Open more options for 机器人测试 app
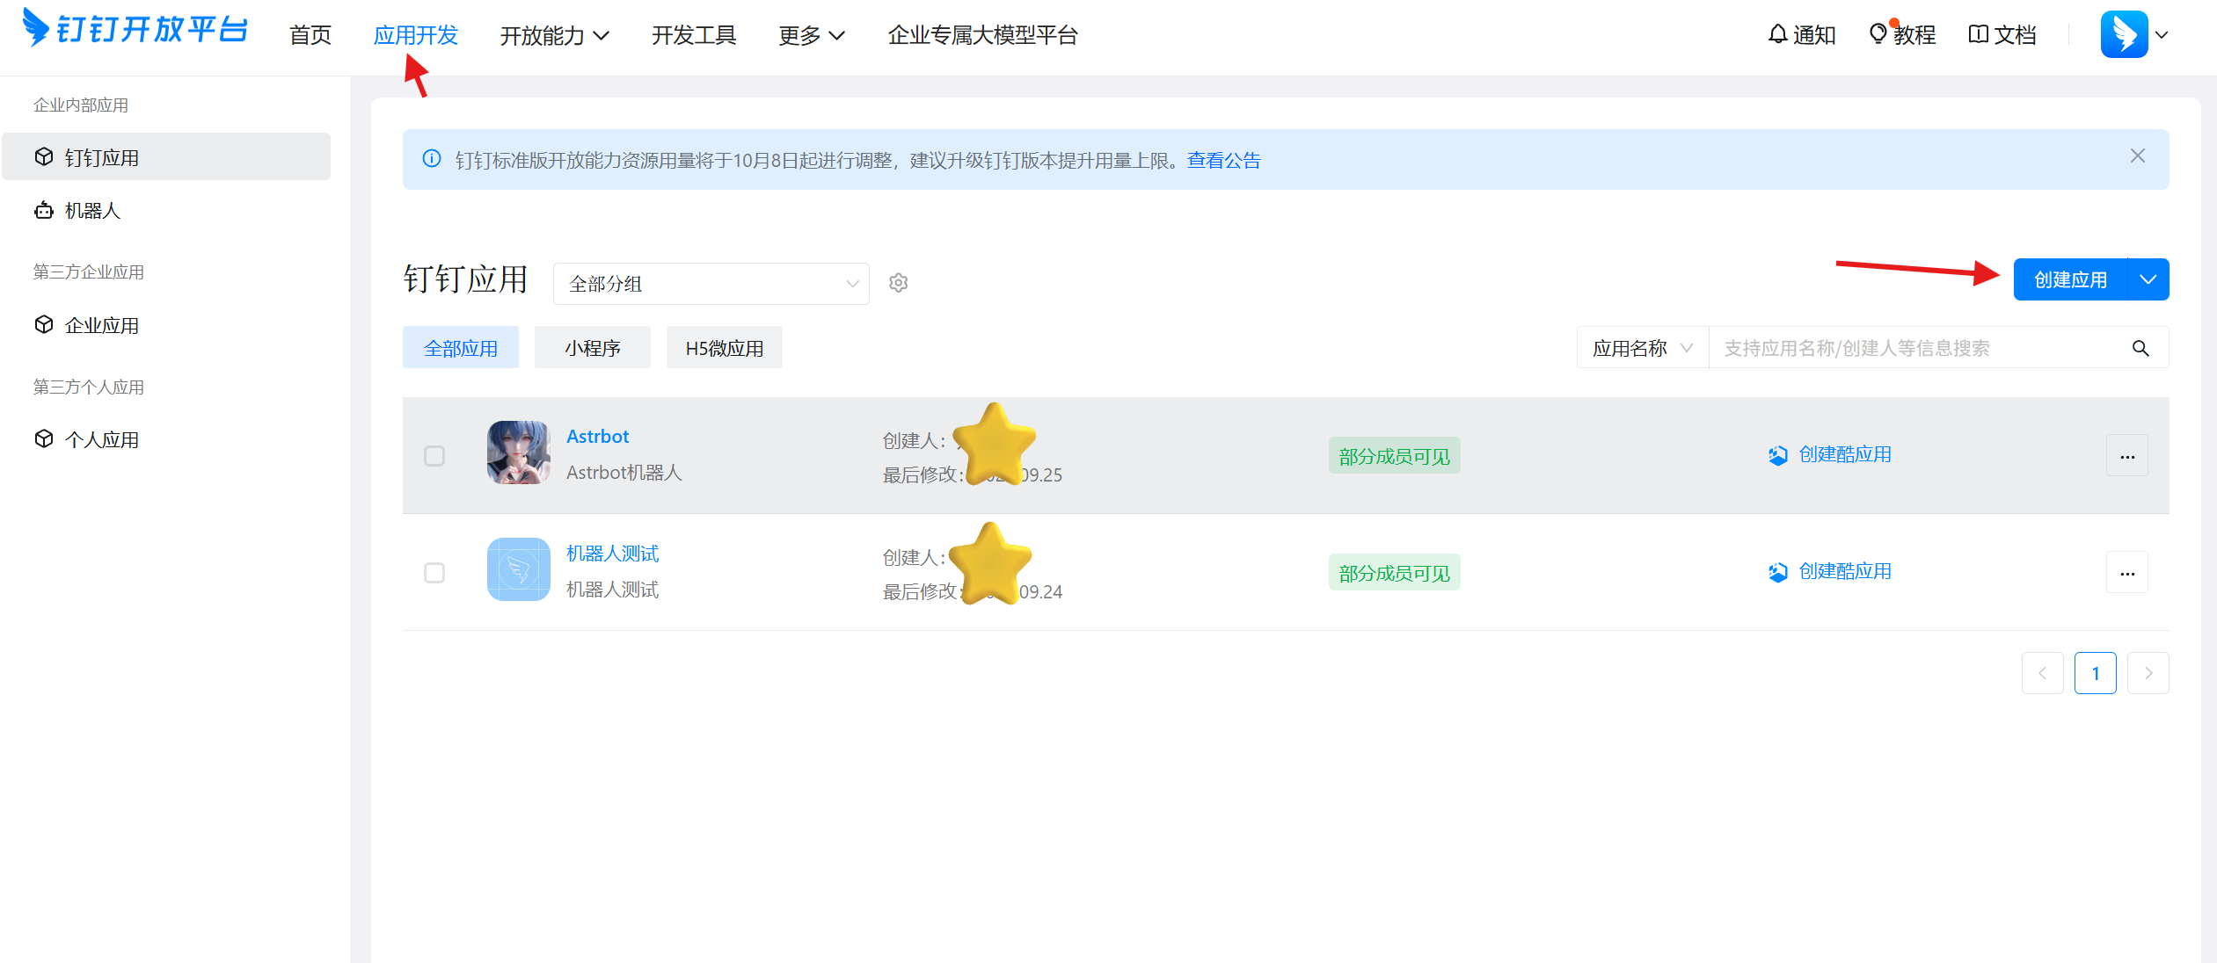This screenshot has width=2217, height=963. pyautogui.click(x=2126, y=573)
